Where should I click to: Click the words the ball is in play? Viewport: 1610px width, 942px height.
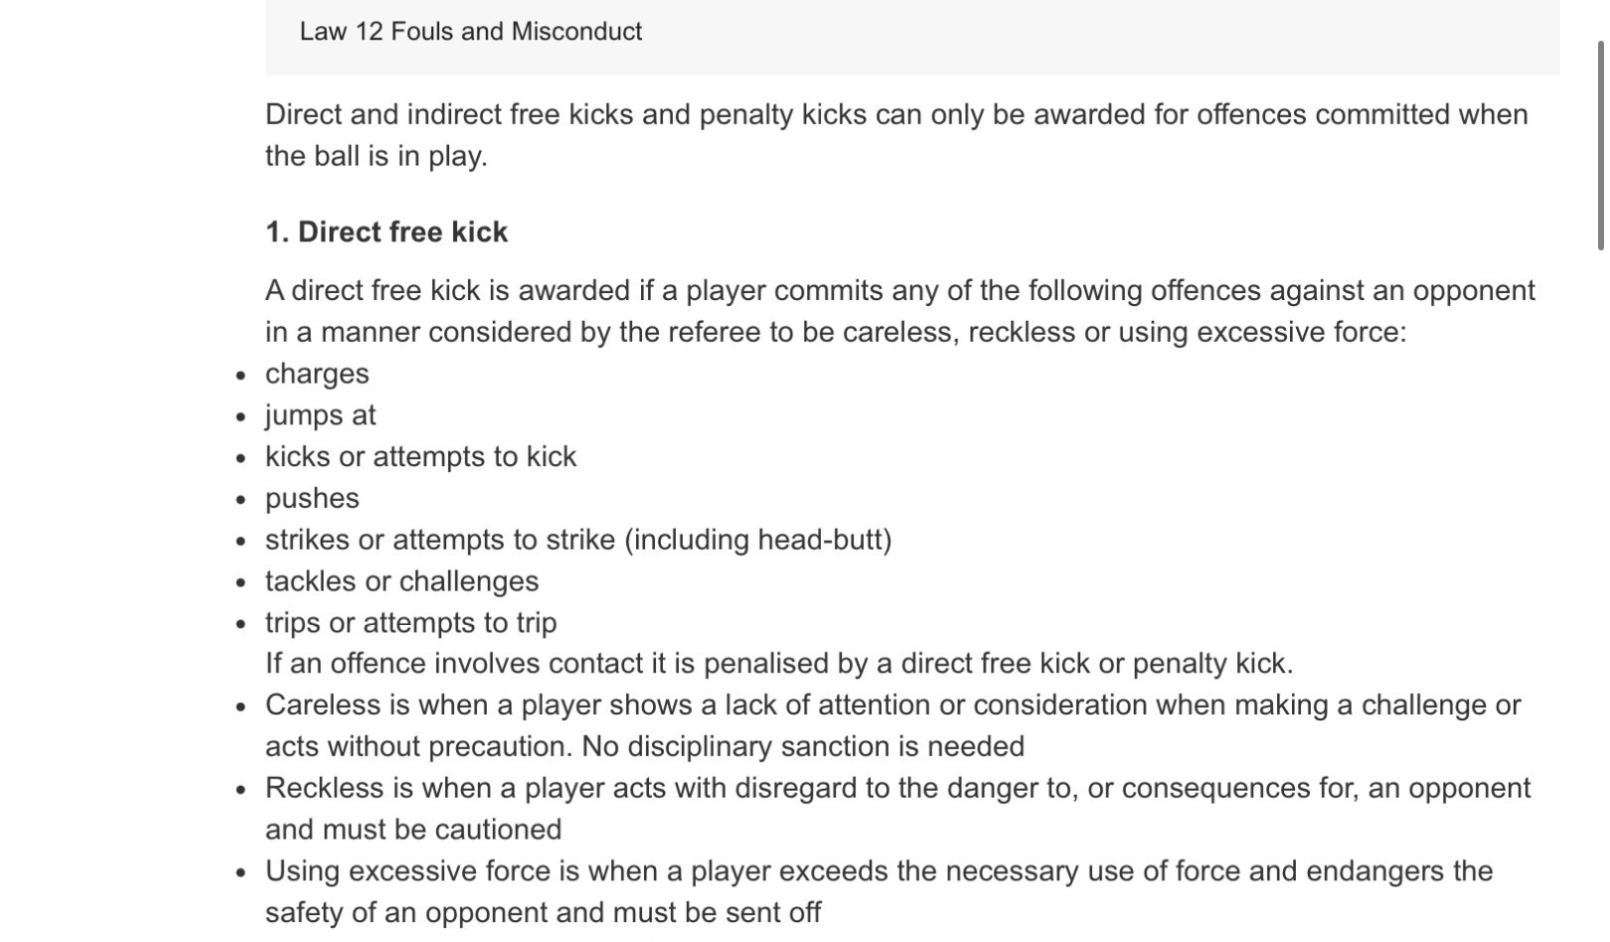point(376,157)
